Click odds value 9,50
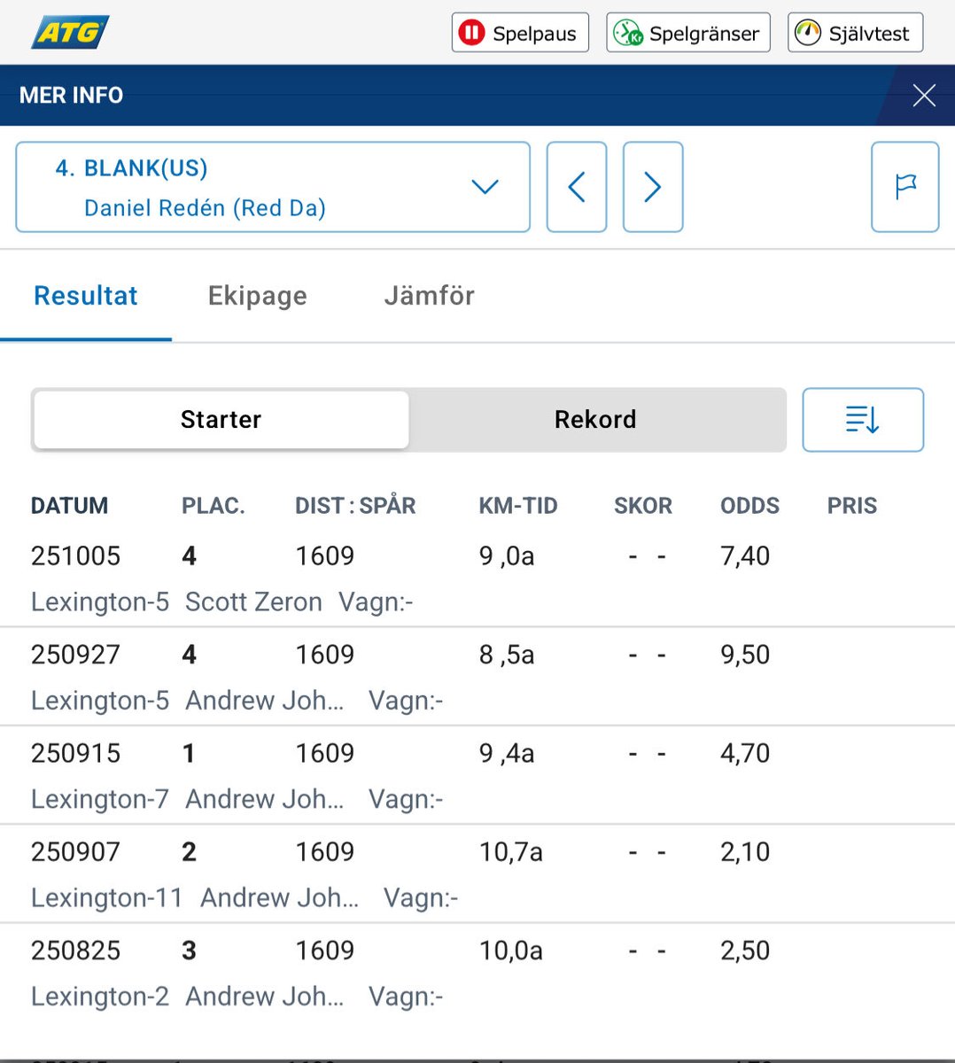955x1063 pixels. [745, 655]
